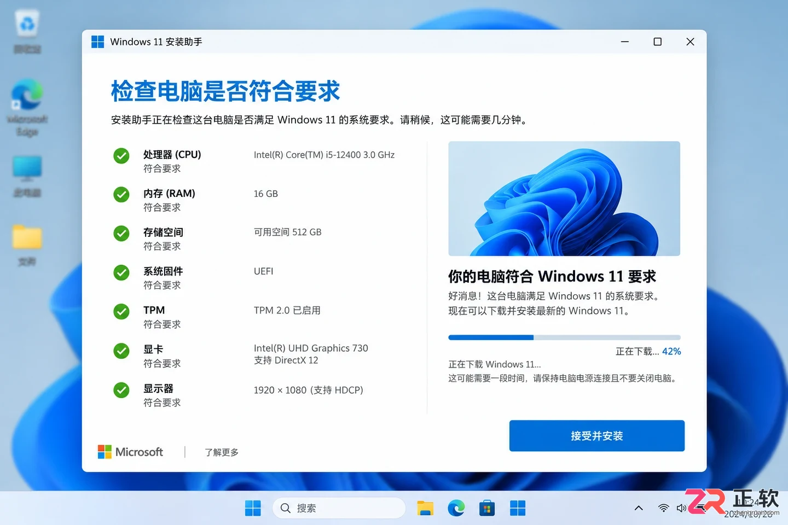Click the Windows 11 bloom wallpaper image
Image resolution: width=788 pixels, height=525 pixels.
tap(564, 199)
